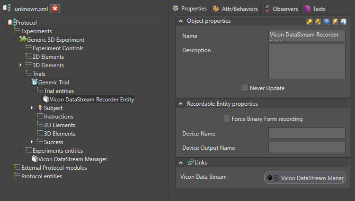Click the target circle icon in Vicon Data Stream link

click(270, 178)
